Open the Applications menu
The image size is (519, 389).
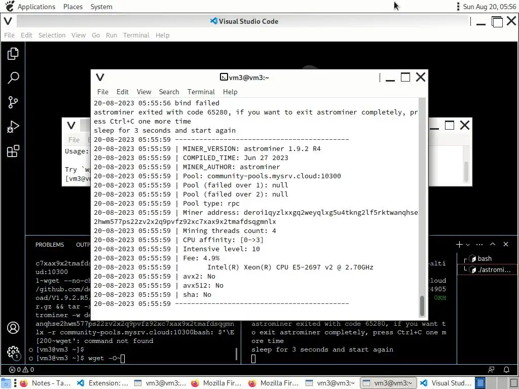[x=36, y=7]
